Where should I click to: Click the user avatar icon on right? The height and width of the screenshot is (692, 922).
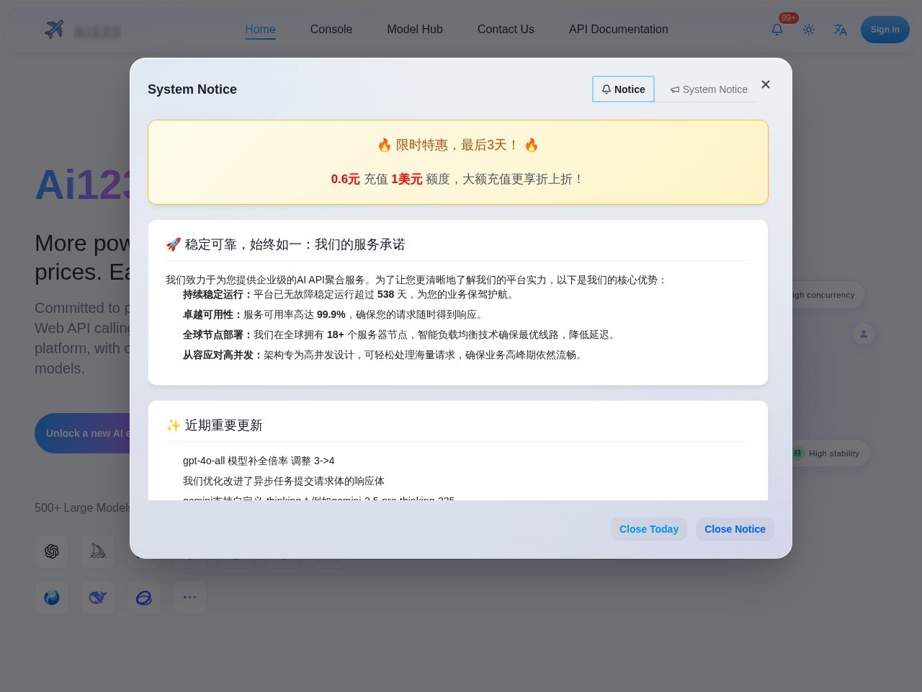point(864,334)
